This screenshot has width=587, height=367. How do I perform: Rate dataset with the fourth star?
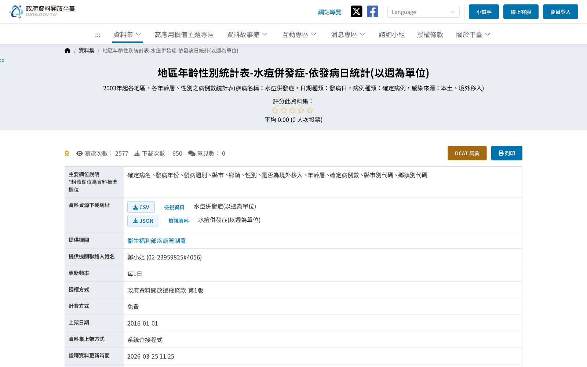pyautogui.click(x=301, y=110)
